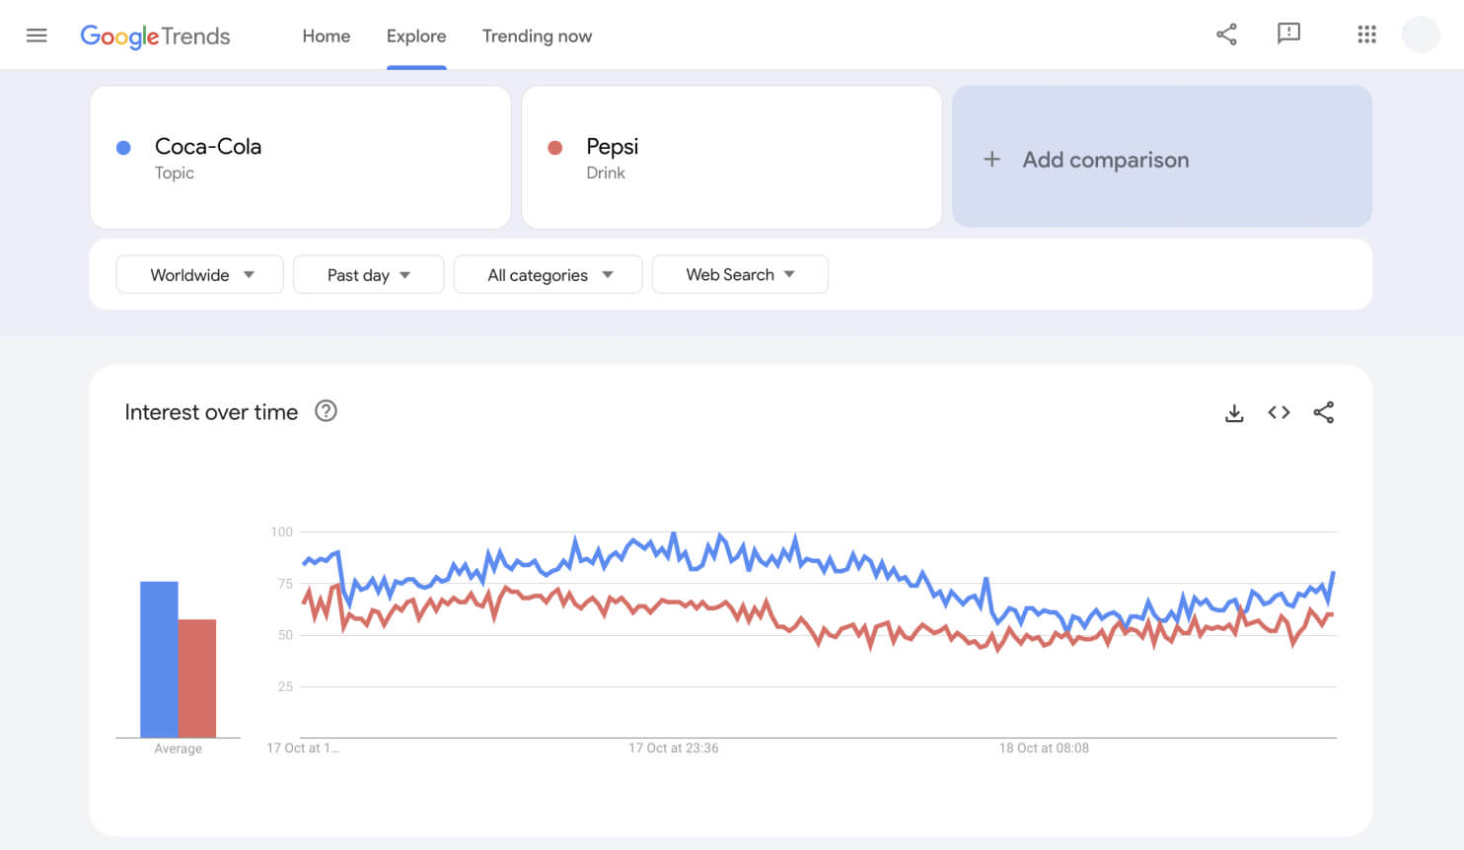Click the blue Coca-Cola average bar

coord(159,660)
